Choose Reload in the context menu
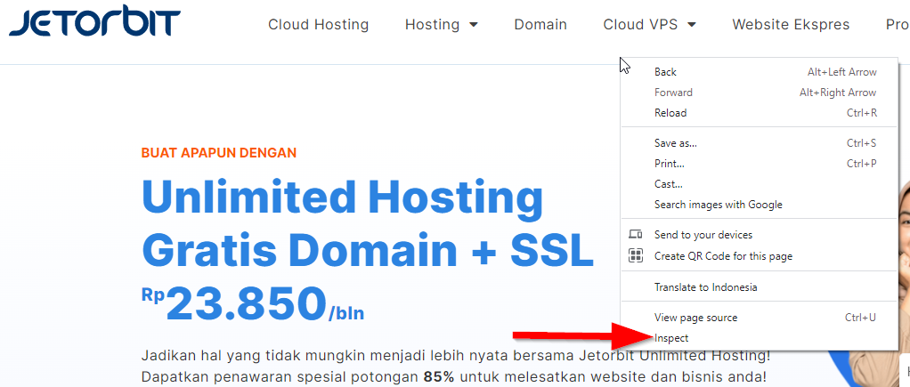910x387 pixels. point(760,113)
